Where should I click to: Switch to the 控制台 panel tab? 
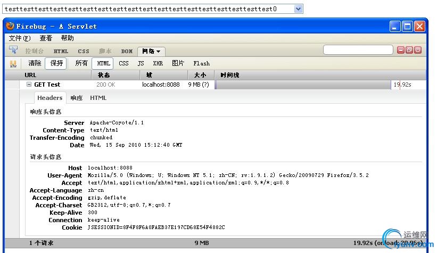click(34, 51)
